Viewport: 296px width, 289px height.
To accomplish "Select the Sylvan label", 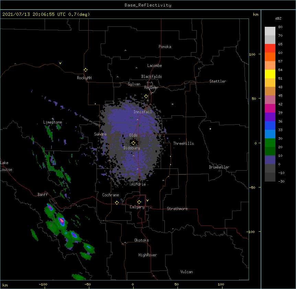I will [x=134, y=84].
